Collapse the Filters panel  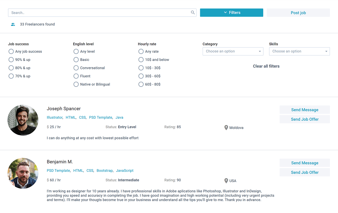point(231,12)
